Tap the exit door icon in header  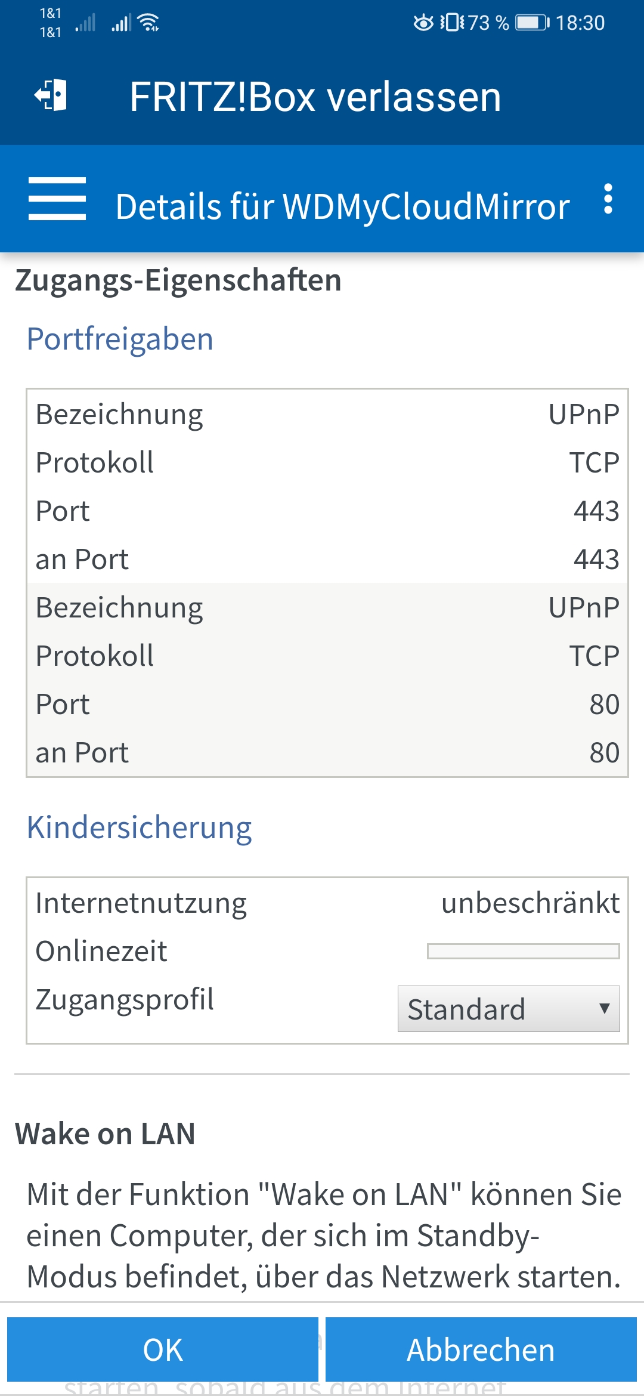[51, 95]
